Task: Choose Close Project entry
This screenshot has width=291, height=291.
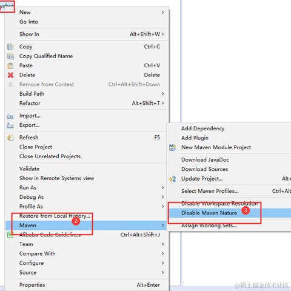Action: pyautogui.click(x=36, y=147)
